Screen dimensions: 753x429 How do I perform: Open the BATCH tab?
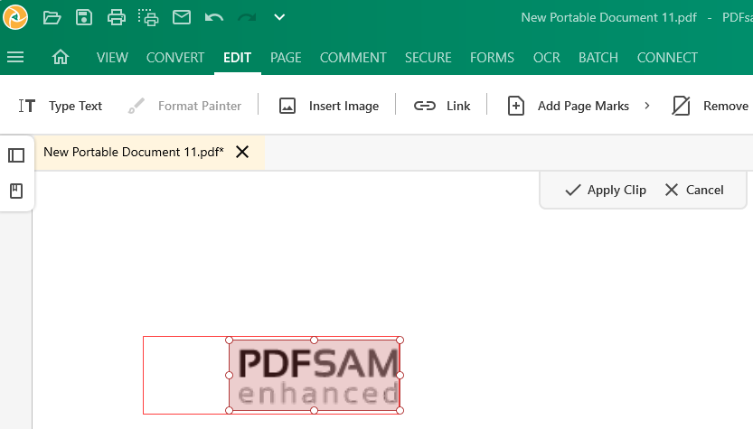pos(598,58)
